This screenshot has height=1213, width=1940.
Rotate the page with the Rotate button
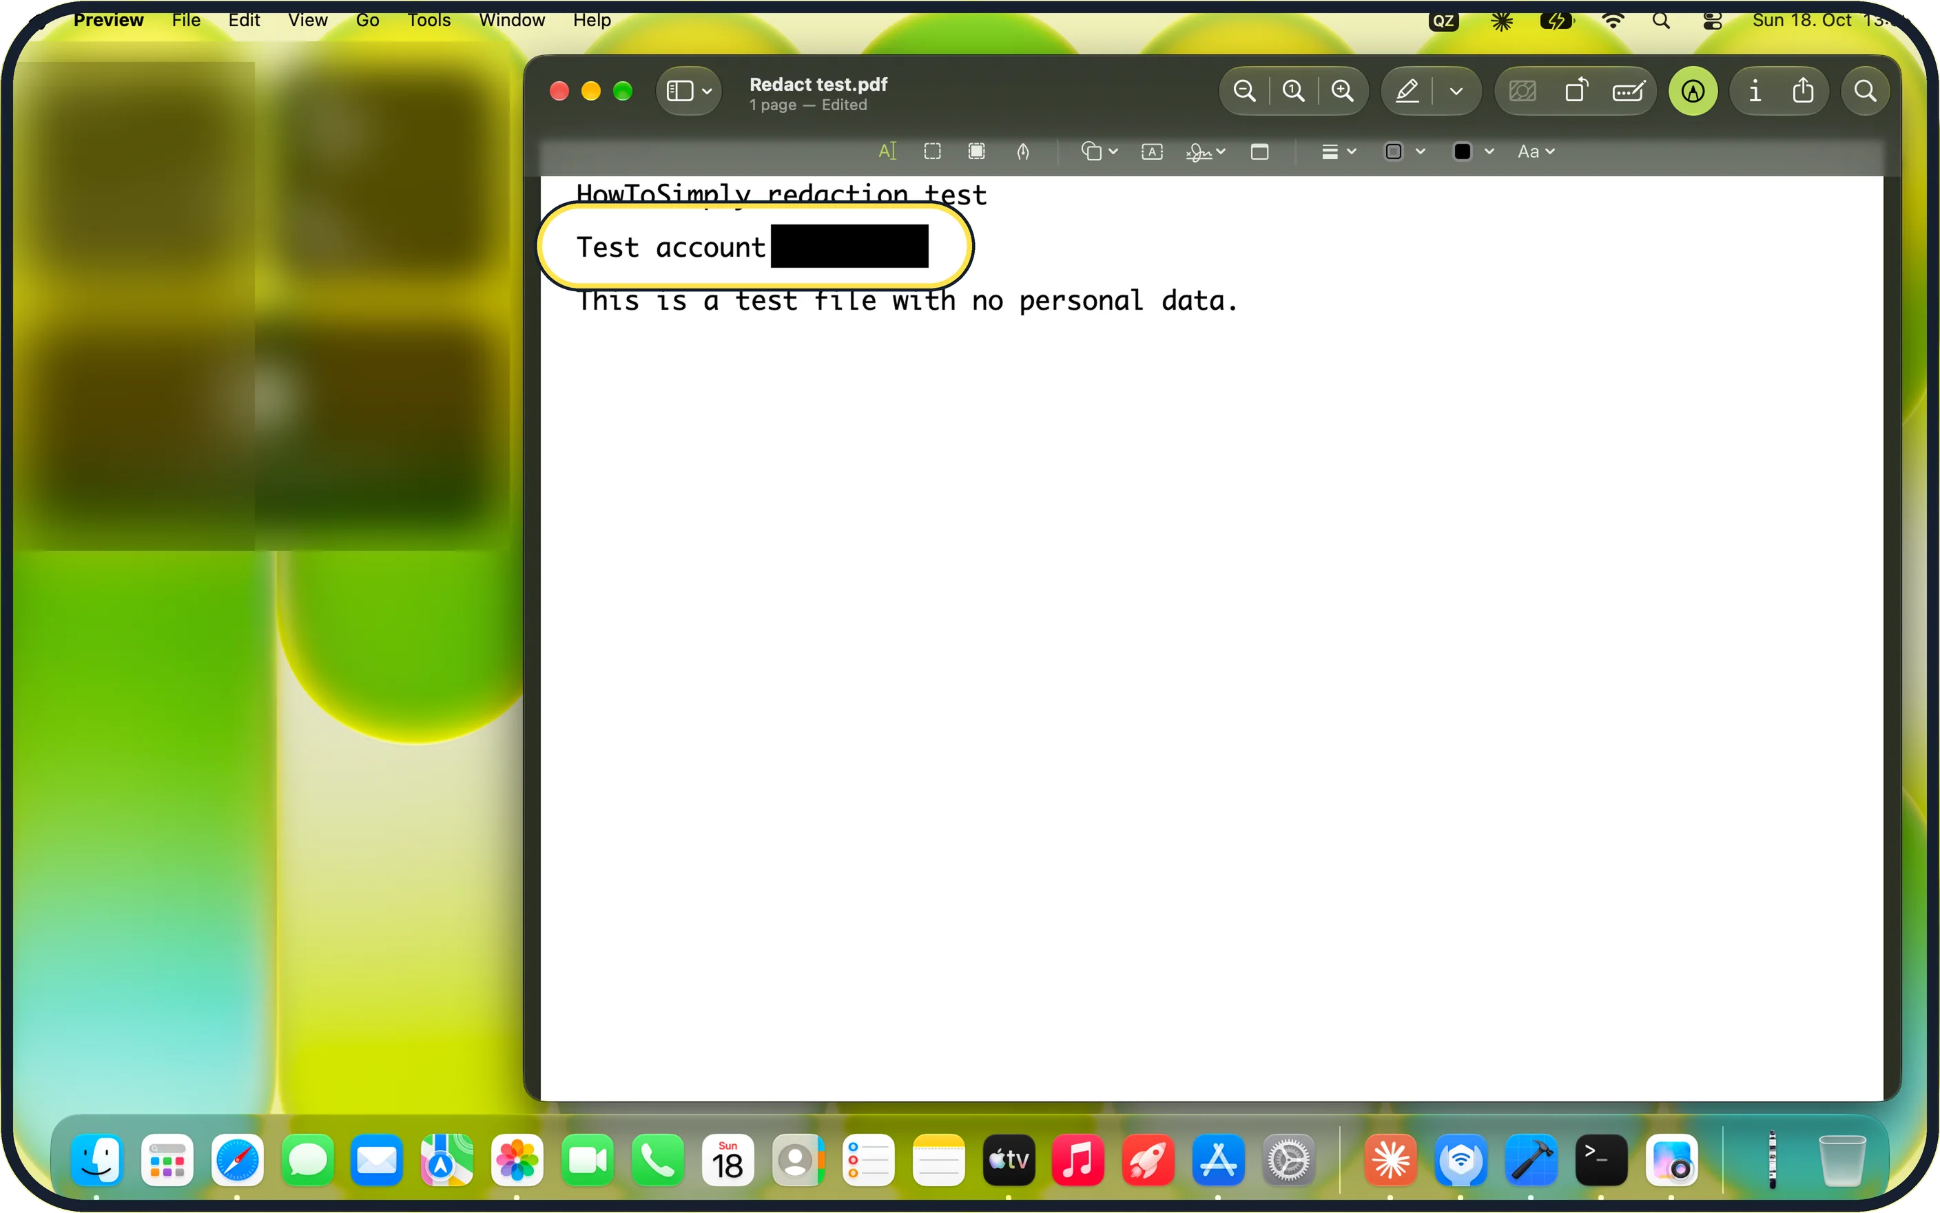coord(1576,89)
